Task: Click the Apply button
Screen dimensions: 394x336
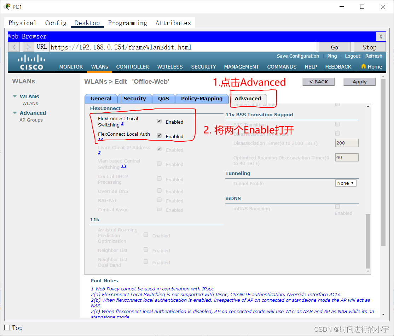Action: click(359, 82)
